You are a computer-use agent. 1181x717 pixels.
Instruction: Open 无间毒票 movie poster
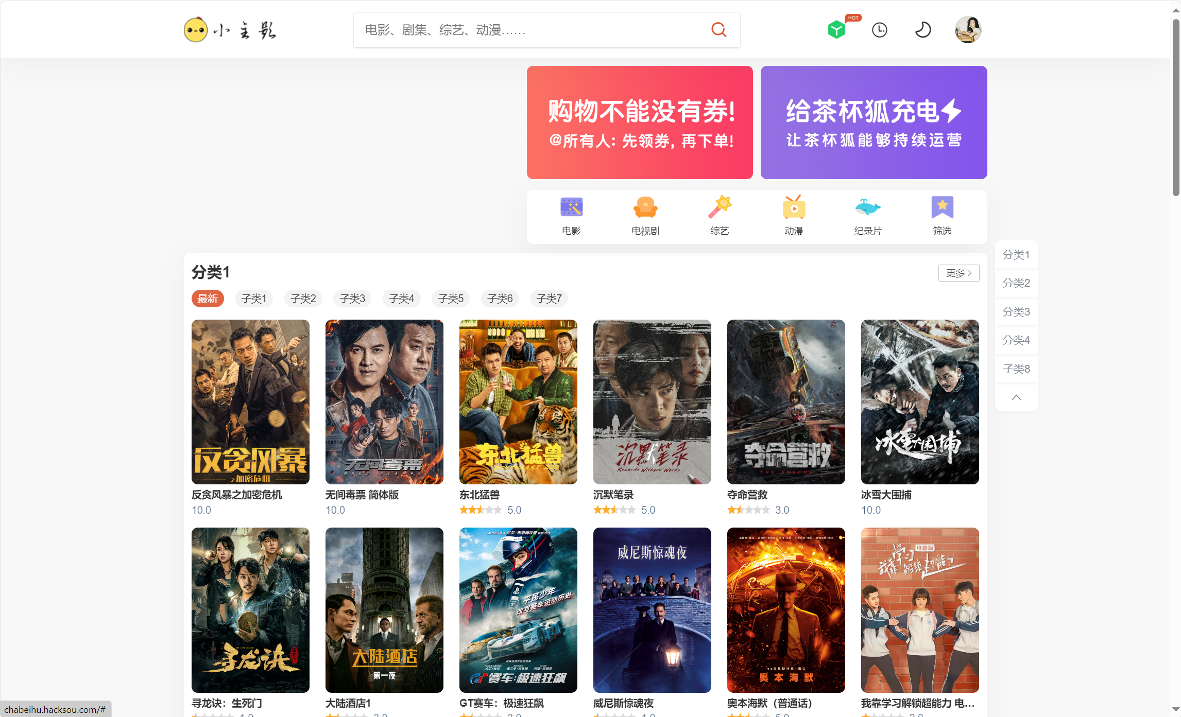point(384,402)
